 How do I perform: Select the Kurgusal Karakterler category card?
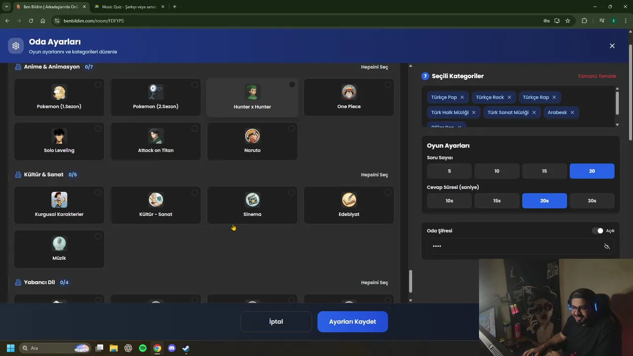pos(59,205)
